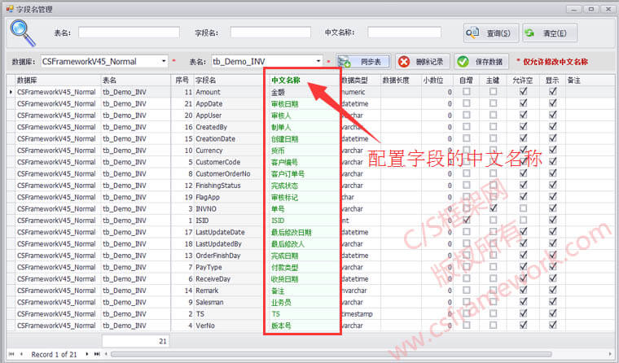Go to next record in navigator
Viewport: 619px width, 363px height.
click(86, 355)
